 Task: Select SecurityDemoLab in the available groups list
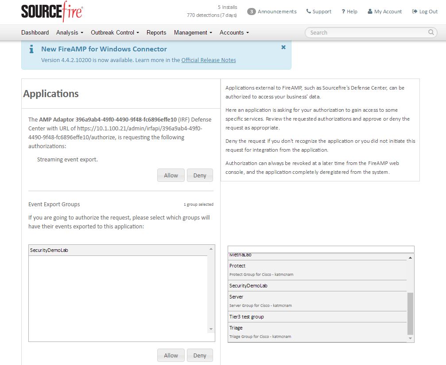(x=318, y=286)
